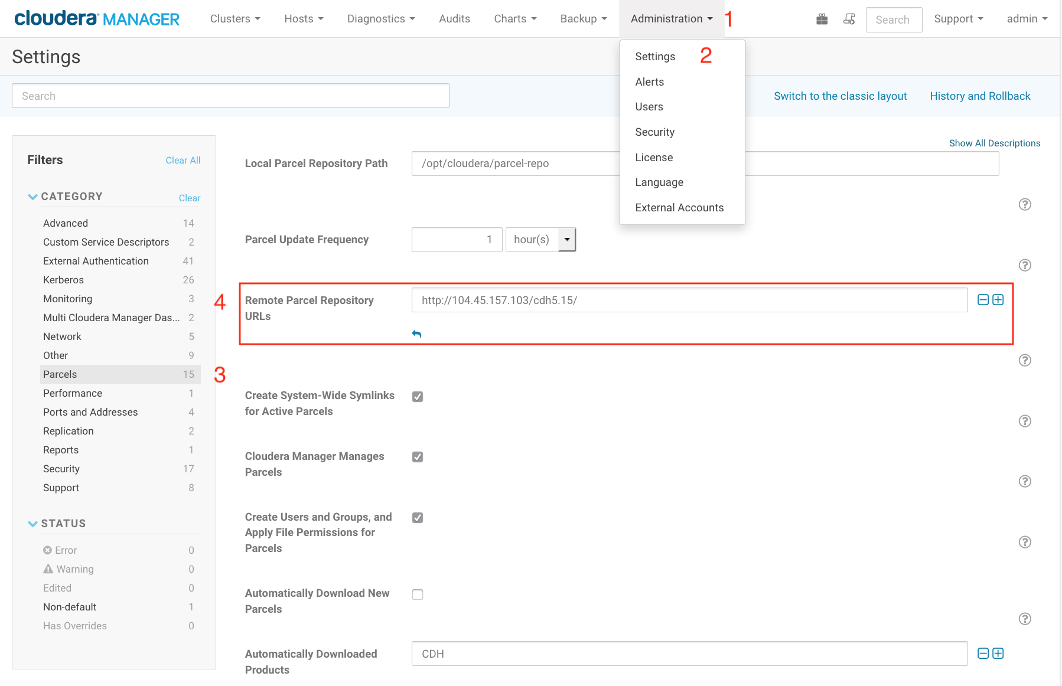The height and width of the screenshot is (686, 1062).
Task: Toggle Cloudera Manager Manages Parcels checkbox
Action: pyautogui.click(x=418, y=457)
